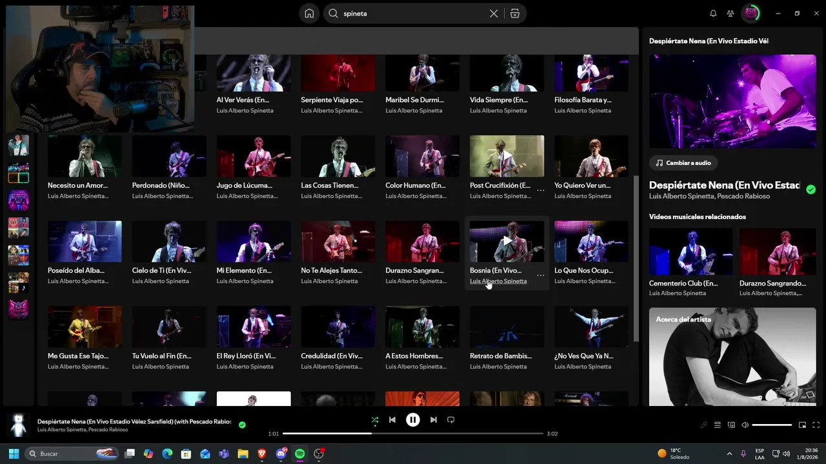Play the 'Bosnia (En Vivo...' video
Viewport: 826px width, 464px height.
coord(507,241)
